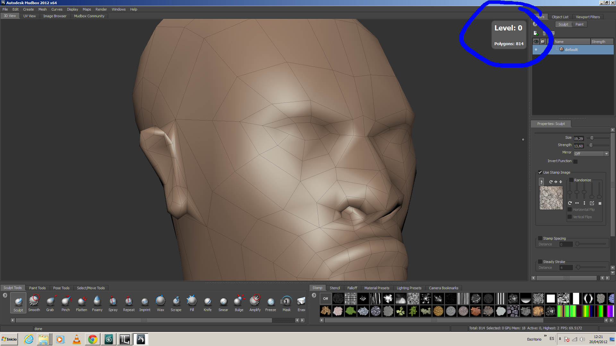Choose the Pinch tool
616x346 pixels.
[x=66, y=302]
